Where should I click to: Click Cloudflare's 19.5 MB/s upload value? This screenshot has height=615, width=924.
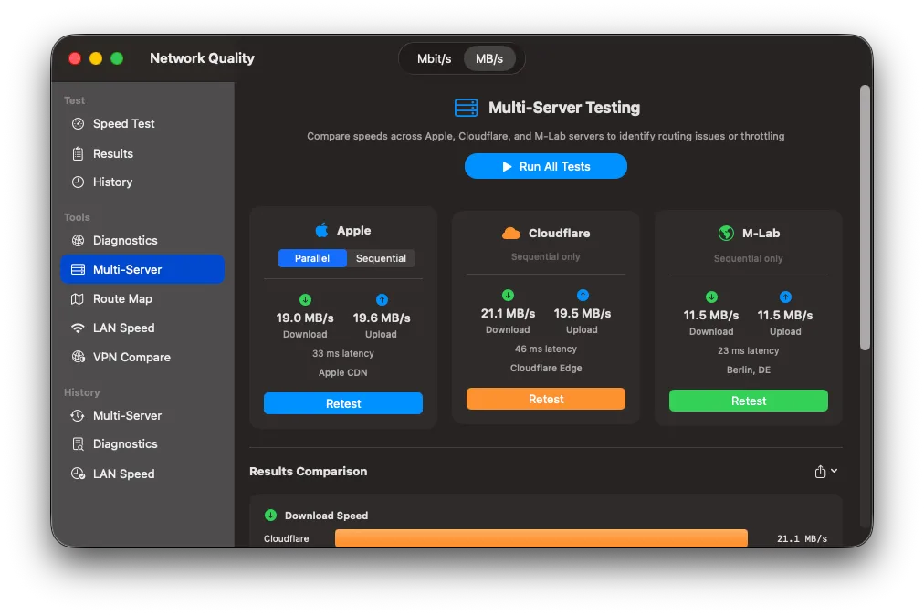pos(583,313)
